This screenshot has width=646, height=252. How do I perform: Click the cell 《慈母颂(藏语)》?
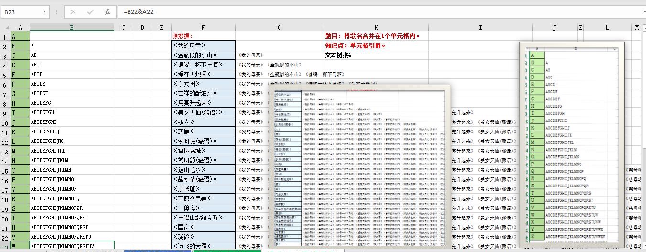(203, 160)
